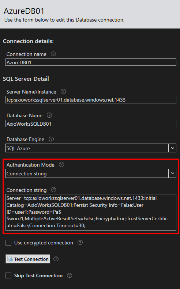Viewport: 180px width, 289px height.
Task: Open help for Skip Test Connection
Action: (70, 275)
